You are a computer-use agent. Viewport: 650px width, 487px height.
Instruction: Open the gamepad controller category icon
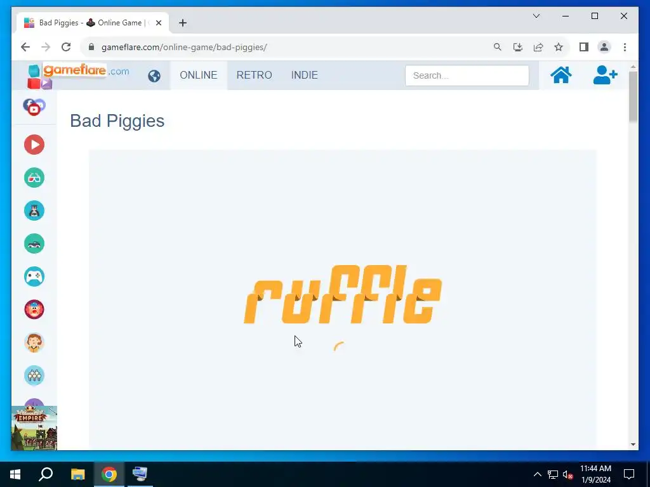(34, 276)
